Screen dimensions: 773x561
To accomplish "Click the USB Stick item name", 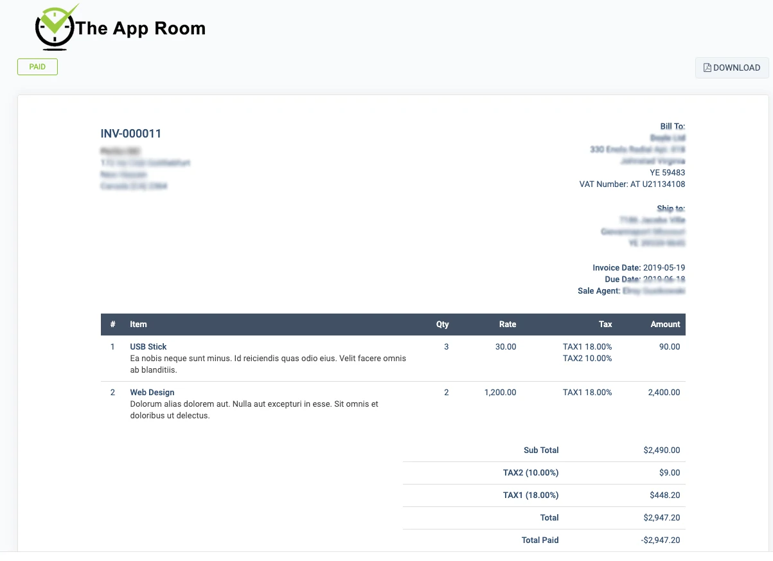I will coord(148,347).
